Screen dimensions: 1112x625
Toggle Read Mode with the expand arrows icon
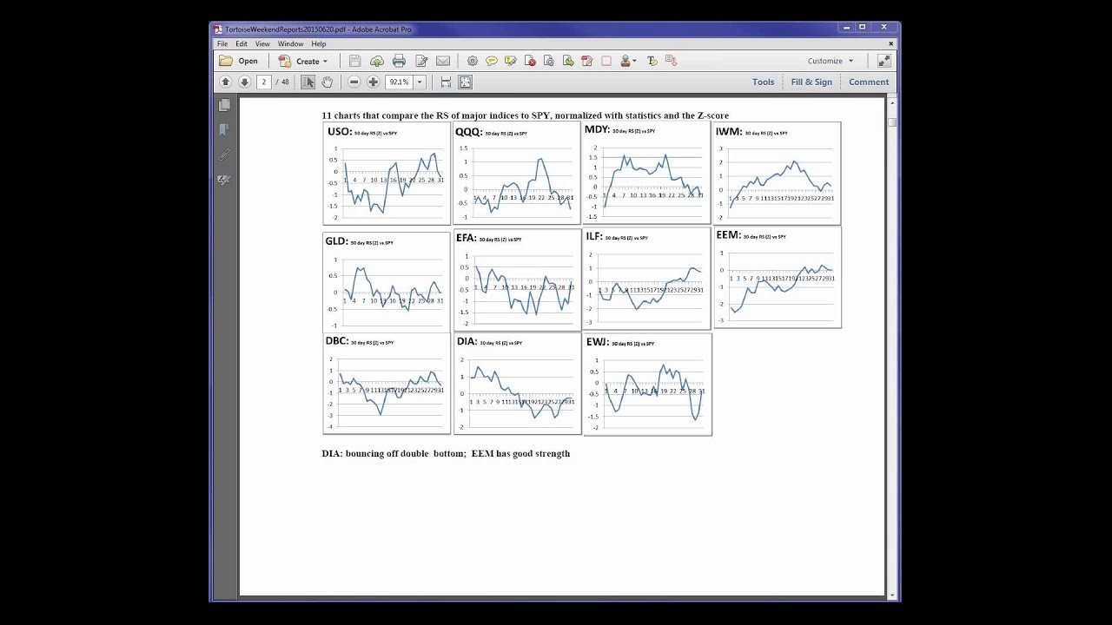click(x=884, y=61)
